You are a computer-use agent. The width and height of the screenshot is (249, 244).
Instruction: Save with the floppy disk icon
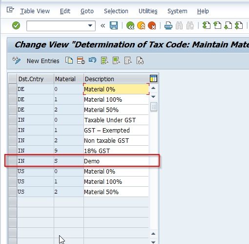tap(114, 25)
